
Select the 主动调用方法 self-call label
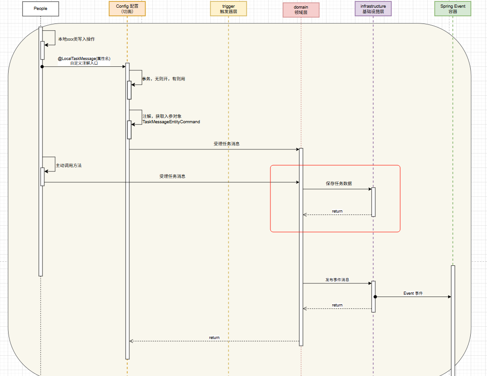69,166
